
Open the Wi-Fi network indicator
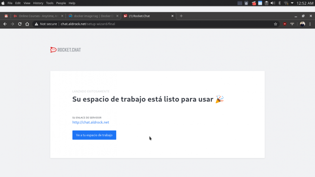(x=286, y=3)
